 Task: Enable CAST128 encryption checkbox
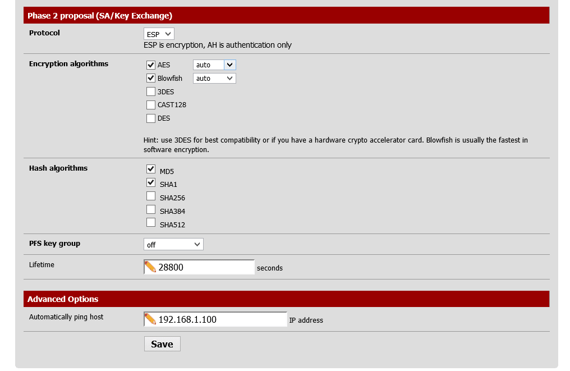(x=150, y=105)
